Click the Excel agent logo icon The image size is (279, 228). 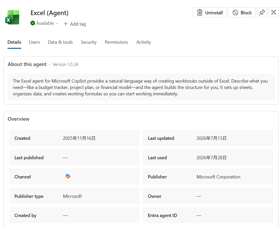[12, 17]
